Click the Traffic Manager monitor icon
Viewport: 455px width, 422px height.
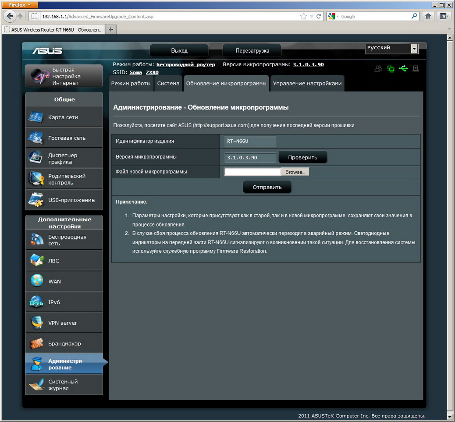[x=36, y=158]
